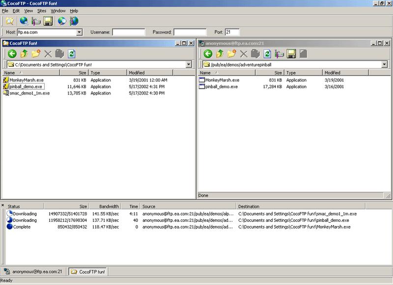The width and height of the screenshot is (393, 285).
Task: Sort remote pane by Modified column
Action: [x=346, y=73]
